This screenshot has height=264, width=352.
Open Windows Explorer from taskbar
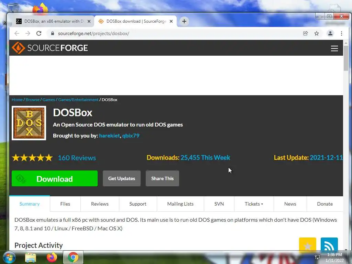pyautogui.click(x=31, y=257)
